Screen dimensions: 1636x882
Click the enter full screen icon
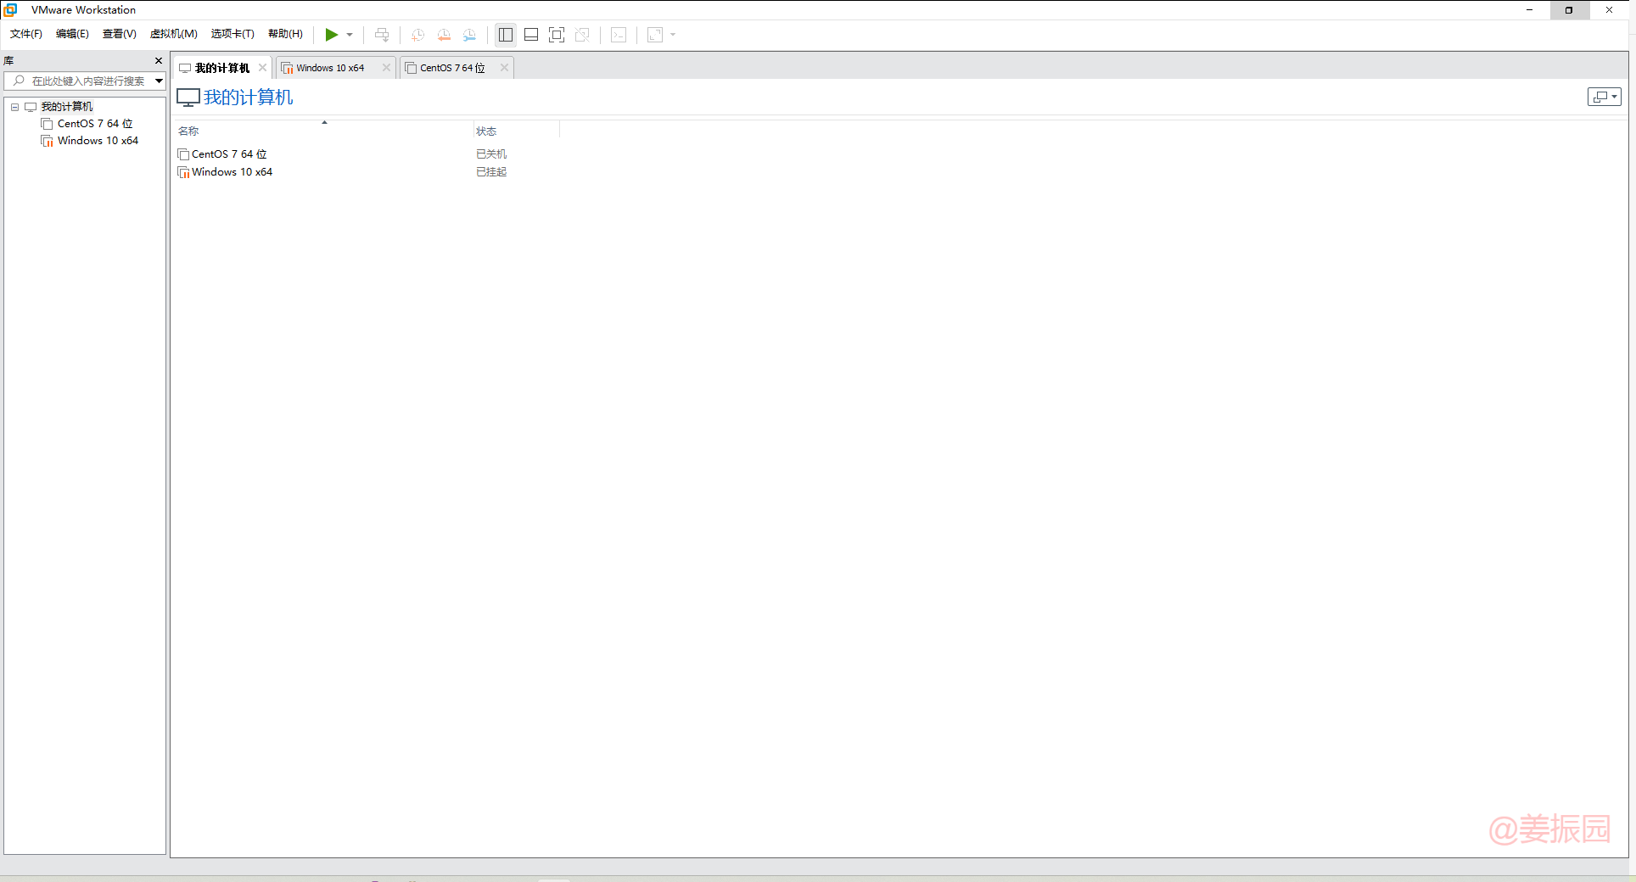pos(557,35)
